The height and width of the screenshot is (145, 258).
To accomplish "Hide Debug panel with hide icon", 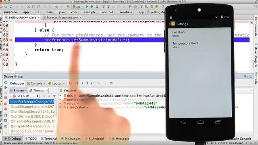I will point(251,76).
